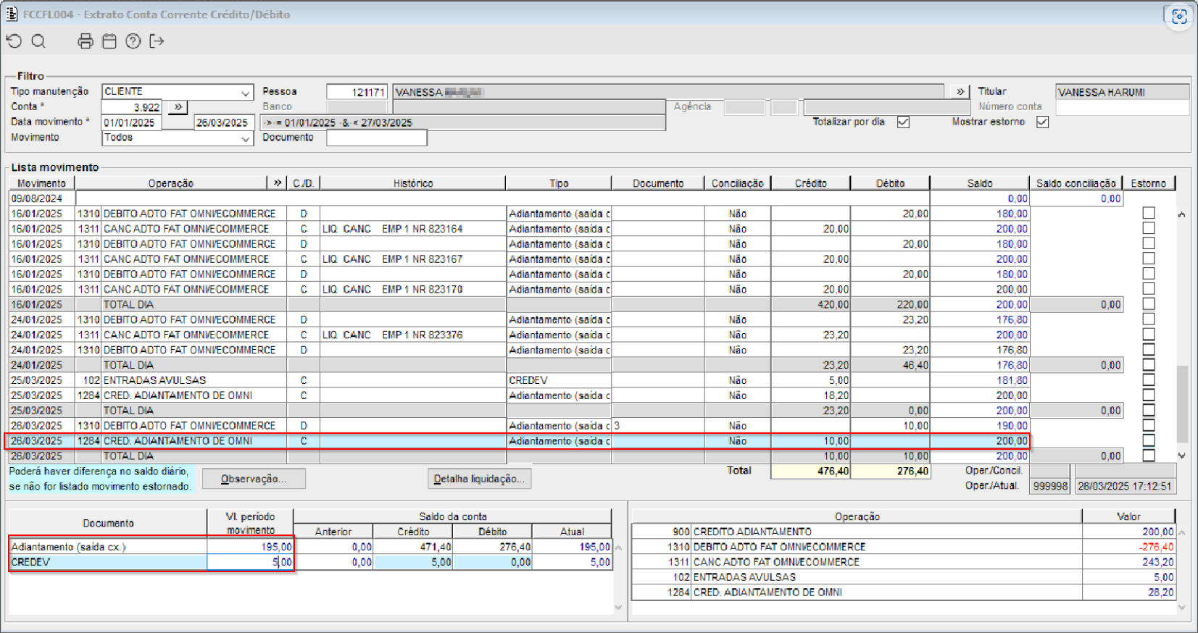
Task: Check Estorno for the NR 823164 row
Action: click(x=1148, y=229)
